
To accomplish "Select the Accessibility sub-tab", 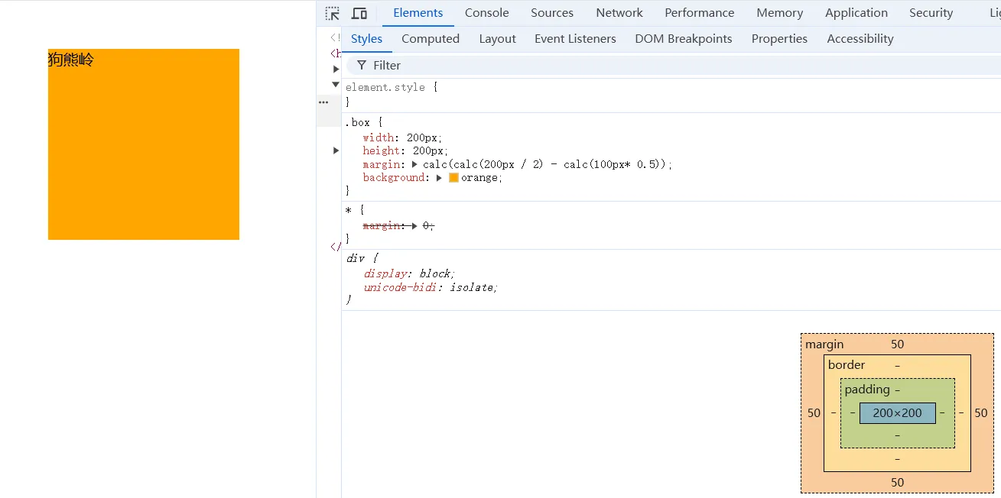I will pyautogui.click(x=860, y=39).
